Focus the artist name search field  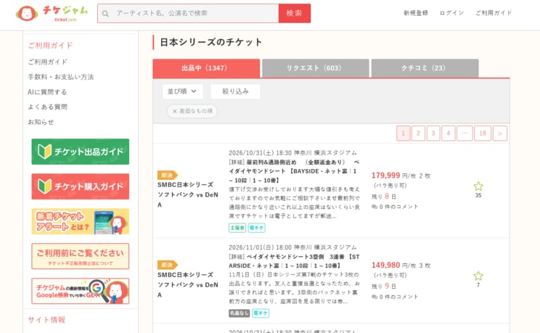click(188, 14)
